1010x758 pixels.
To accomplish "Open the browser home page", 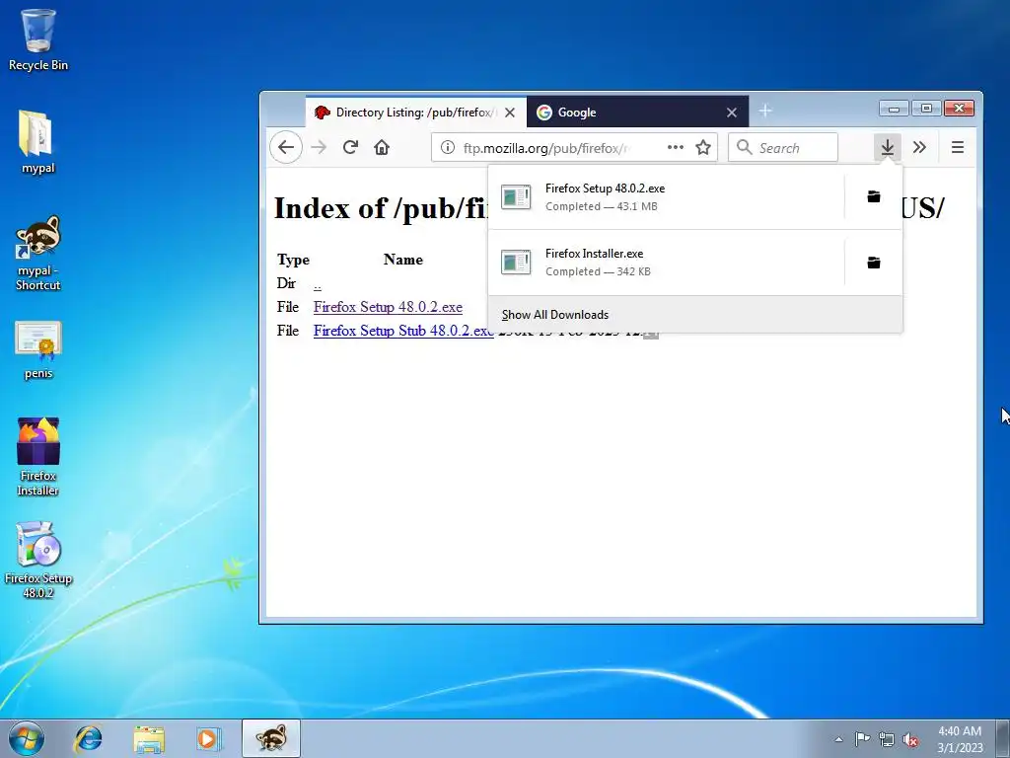I will click(x=382, y=148).
